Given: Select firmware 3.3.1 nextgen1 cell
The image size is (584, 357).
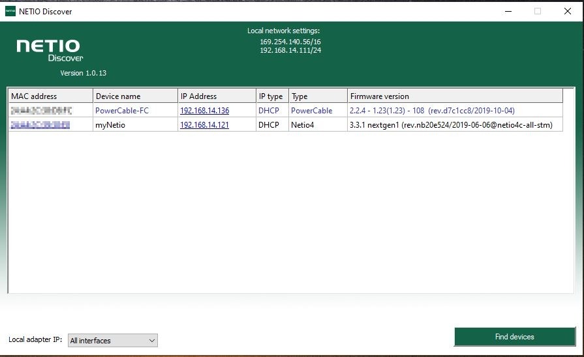Looking at the screenshot, I should tap(455, 125).
